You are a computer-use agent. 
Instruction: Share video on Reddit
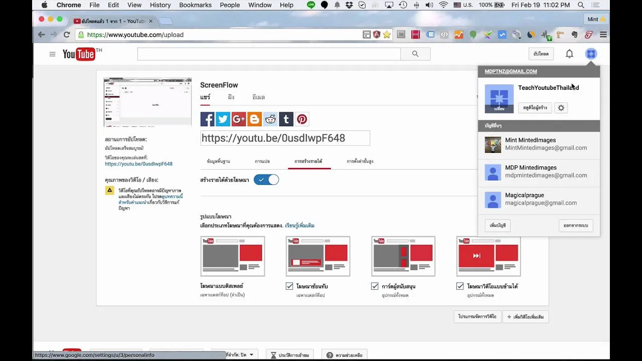[x=270, y=119]
